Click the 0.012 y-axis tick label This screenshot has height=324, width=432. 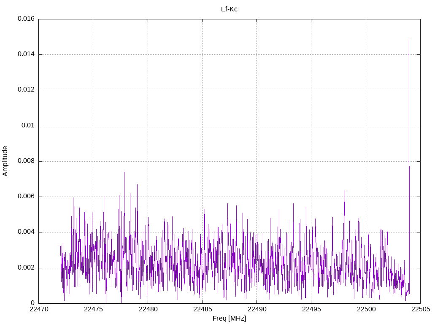[26, 90]
